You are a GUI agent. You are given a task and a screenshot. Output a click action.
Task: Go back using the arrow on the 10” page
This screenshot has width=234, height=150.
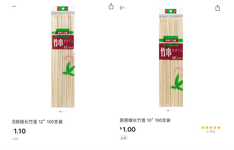click(x=122, y=8)
